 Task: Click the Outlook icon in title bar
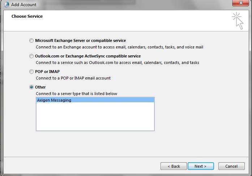tap(6, 4)
